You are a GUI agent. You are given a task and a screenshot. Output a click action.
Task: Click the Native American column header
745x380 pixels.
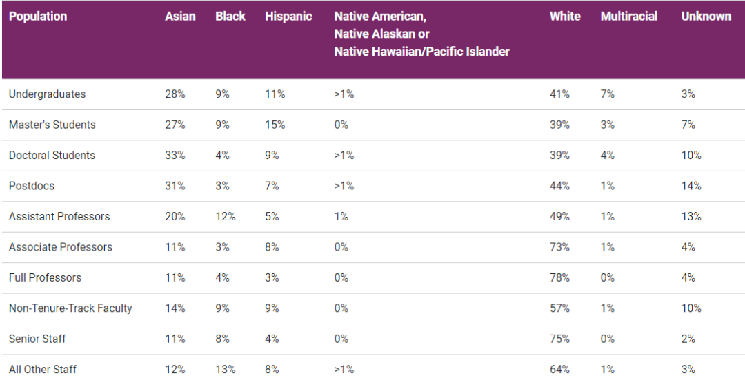[421, 34]
